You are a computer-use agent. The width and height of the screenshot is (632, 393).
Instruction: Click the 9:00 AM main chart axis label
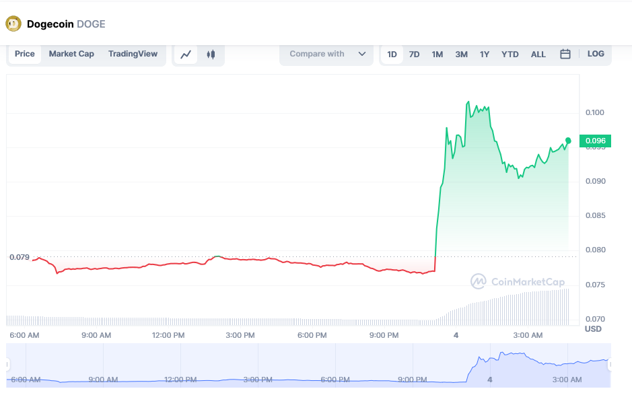click(x=96, y=335)
